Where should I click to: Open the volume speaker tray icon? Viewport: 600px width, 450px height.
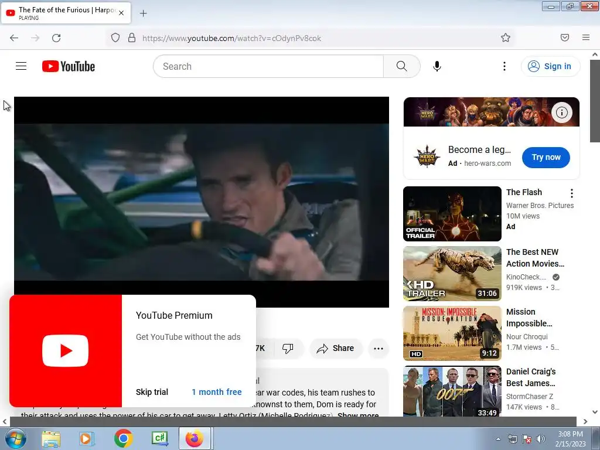click(541, 439)
